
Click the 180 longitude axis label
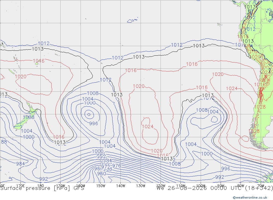tap(41, 186)
